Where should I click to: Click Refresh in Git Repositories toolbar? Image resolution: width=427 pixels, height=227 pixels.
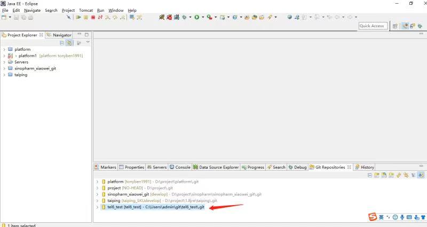pos(399,175)
